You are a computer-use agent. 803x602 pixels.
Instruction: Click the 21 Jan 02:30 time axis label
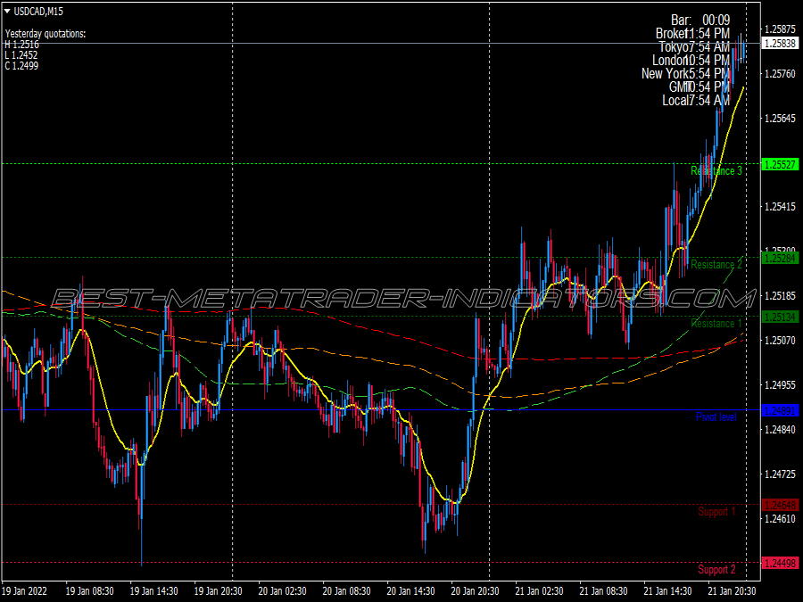[539, 590]
